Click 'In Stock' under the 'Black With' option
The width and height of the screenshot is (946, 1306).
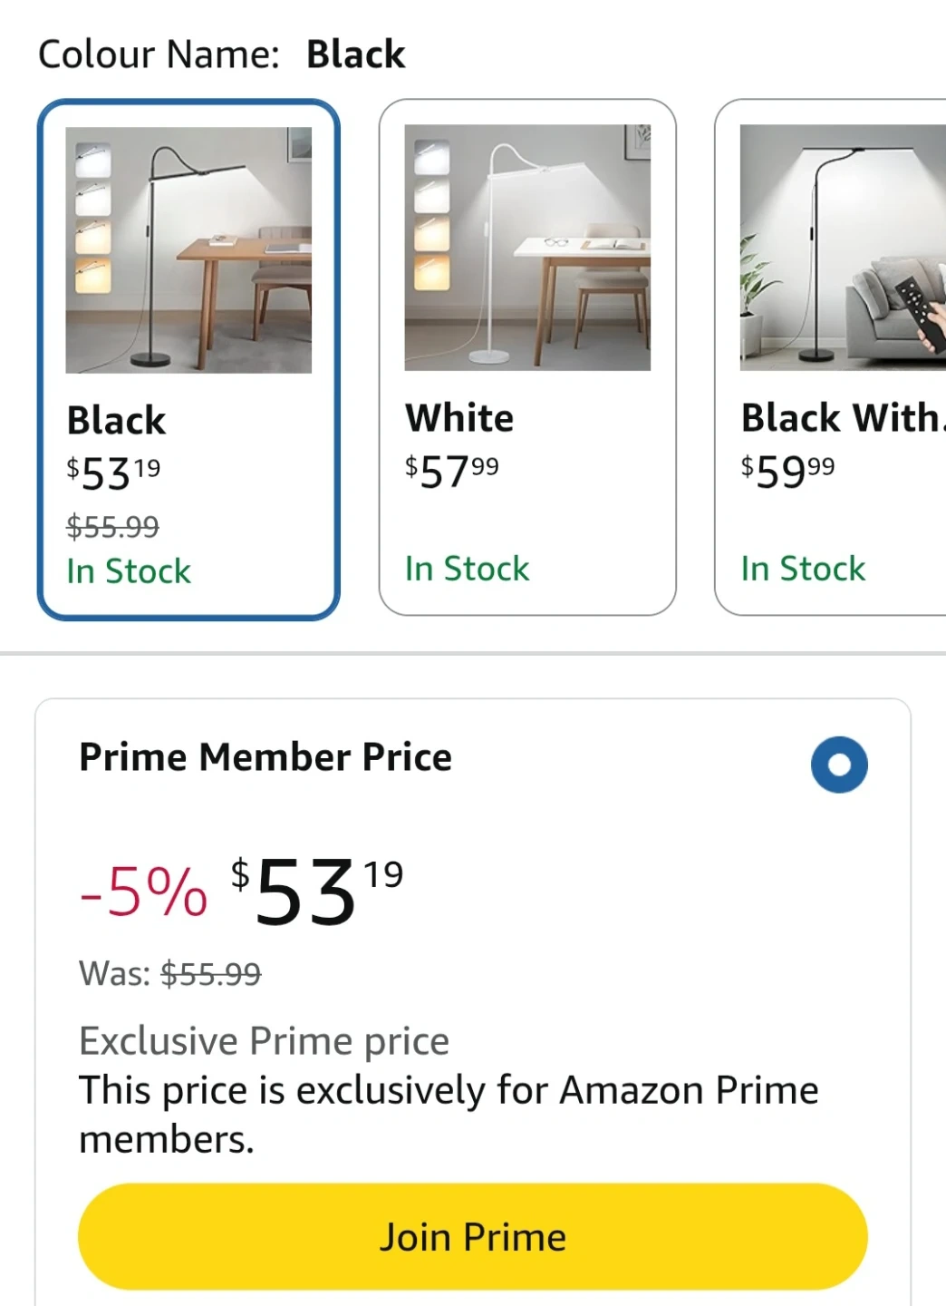(x=803, y=569)
